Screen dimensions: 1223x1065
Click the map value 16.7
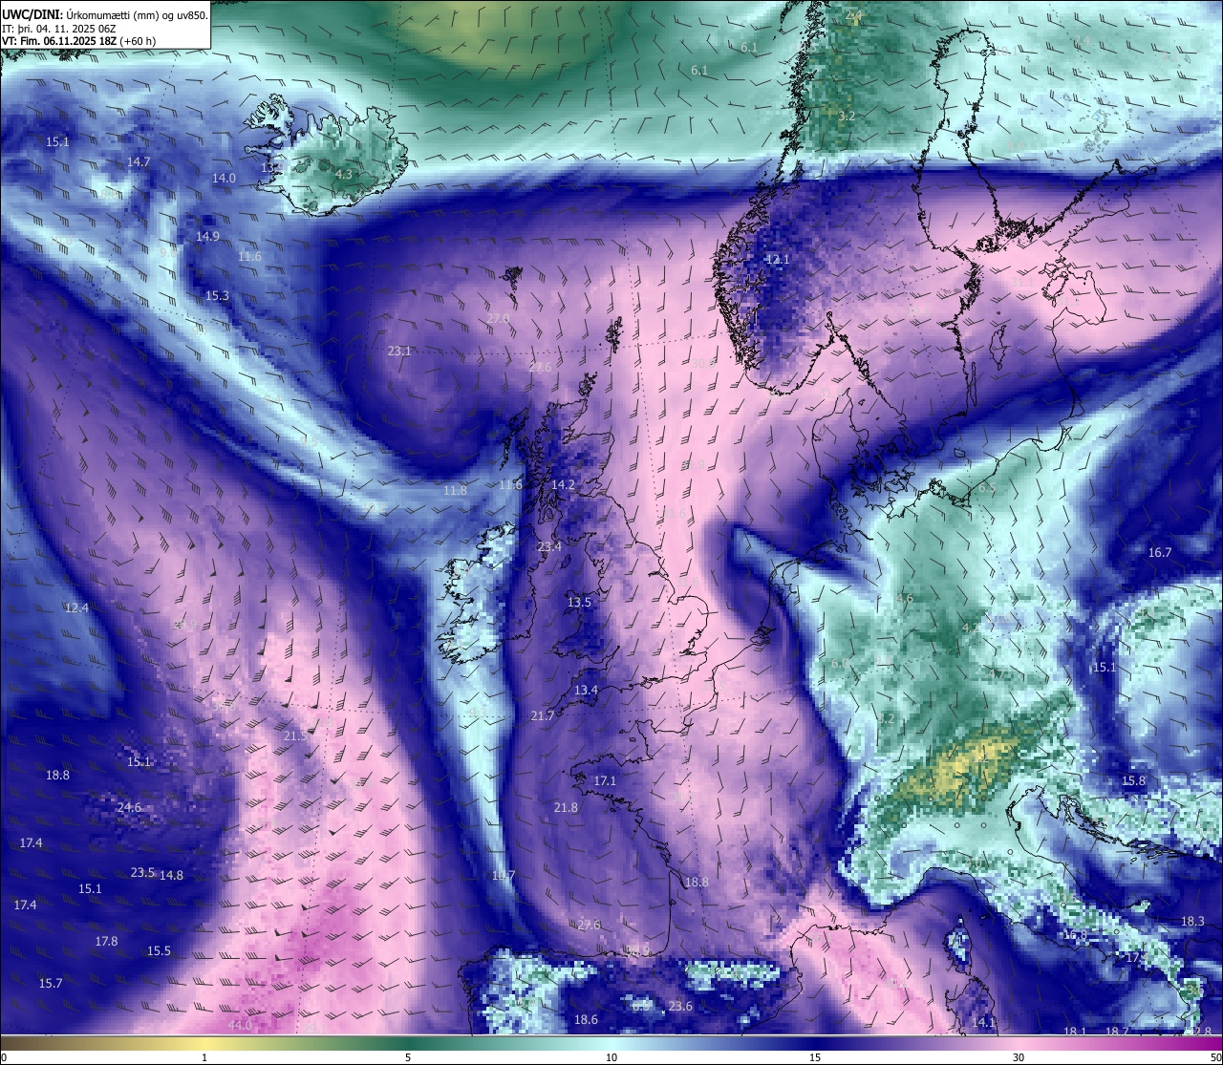click(1159, 552)
